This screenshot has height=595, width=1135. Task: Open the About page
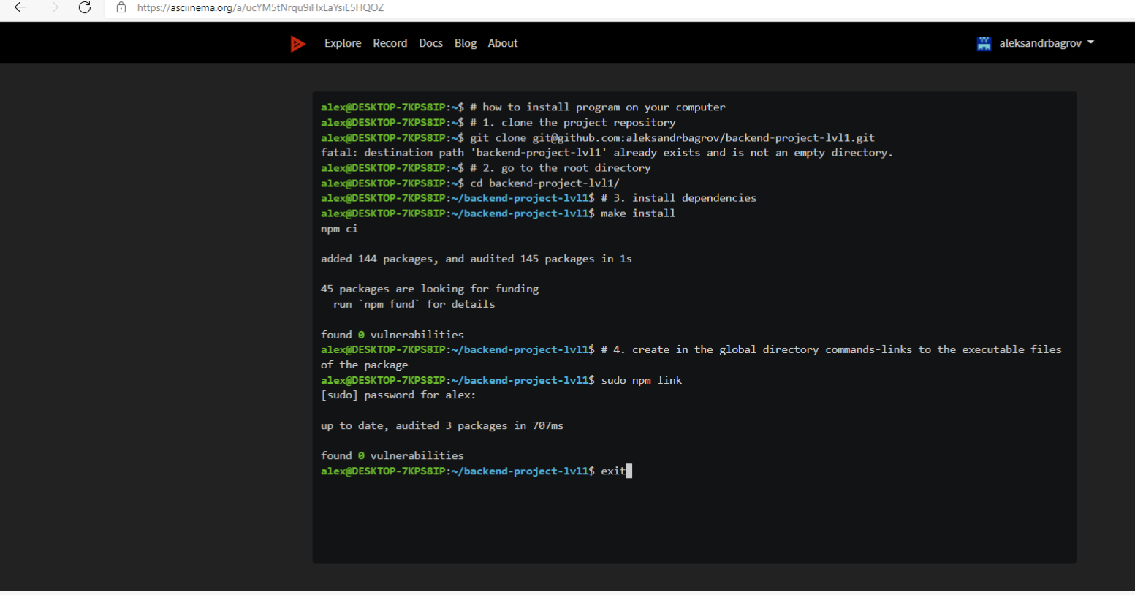coord(502,43)
